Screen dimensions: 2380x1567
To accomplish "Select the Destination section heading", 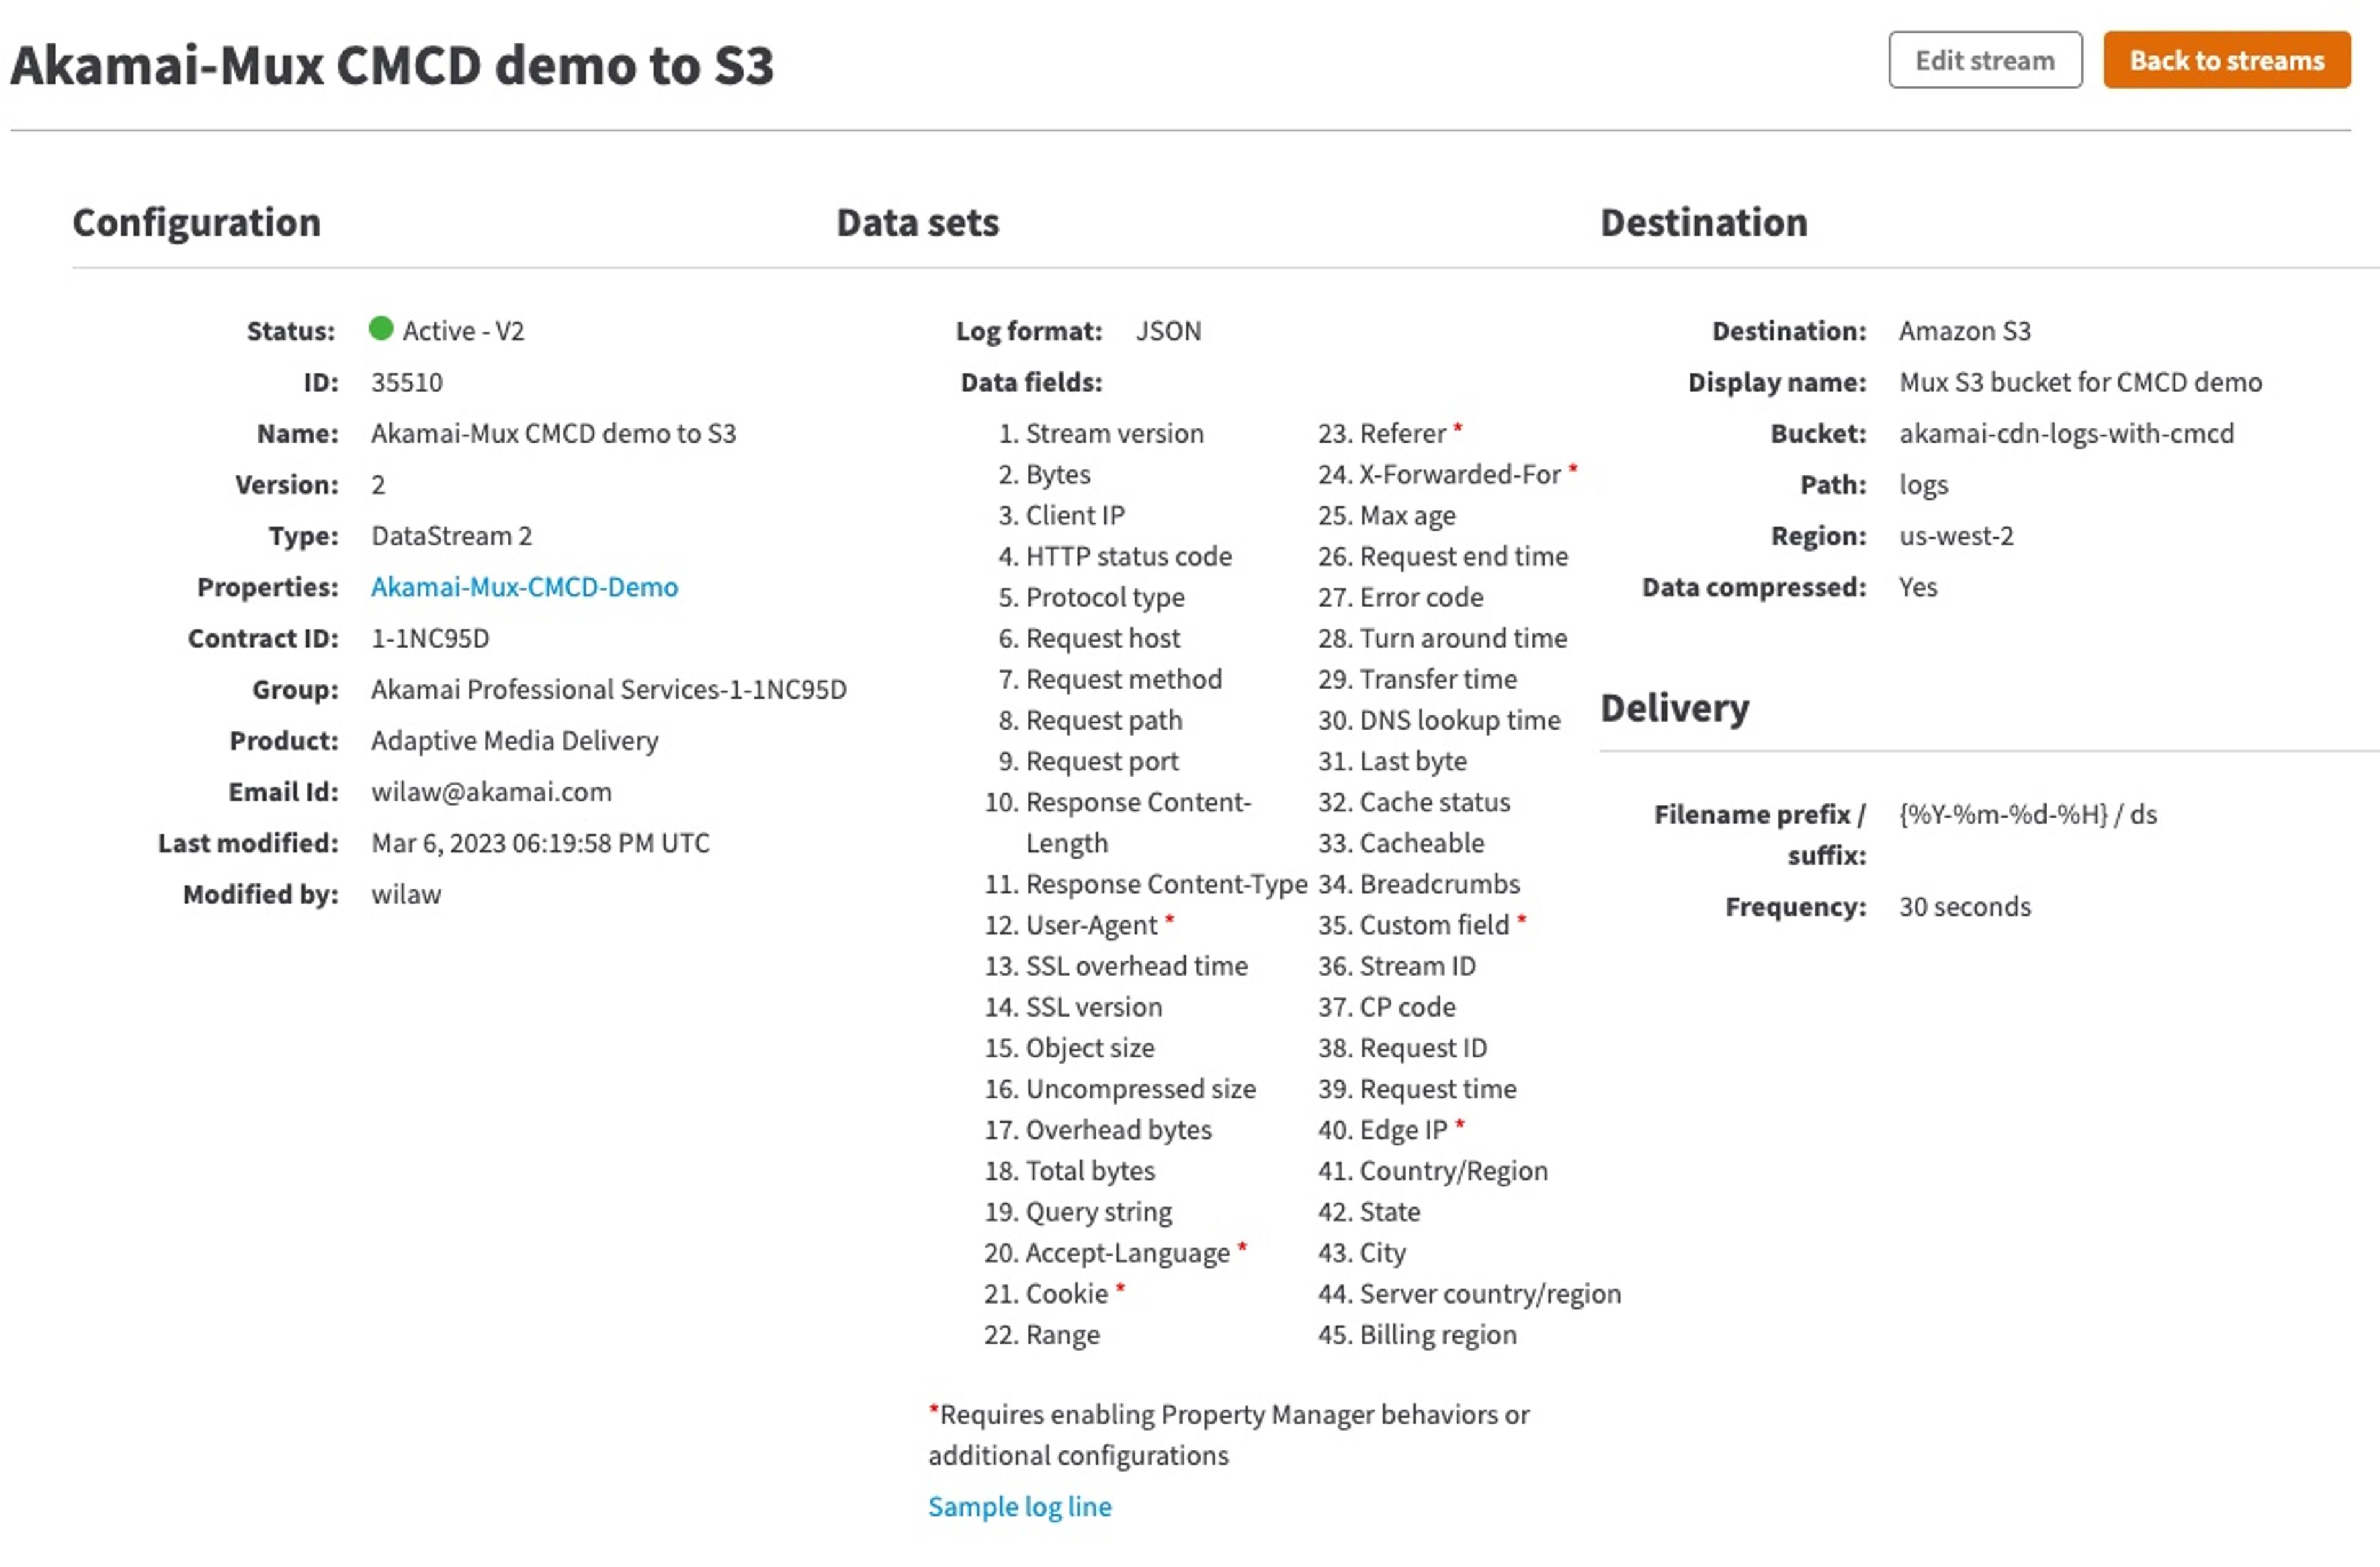I will coord(1704,222).
